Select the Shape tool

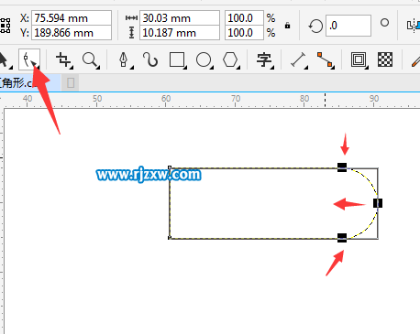[29, 59]
